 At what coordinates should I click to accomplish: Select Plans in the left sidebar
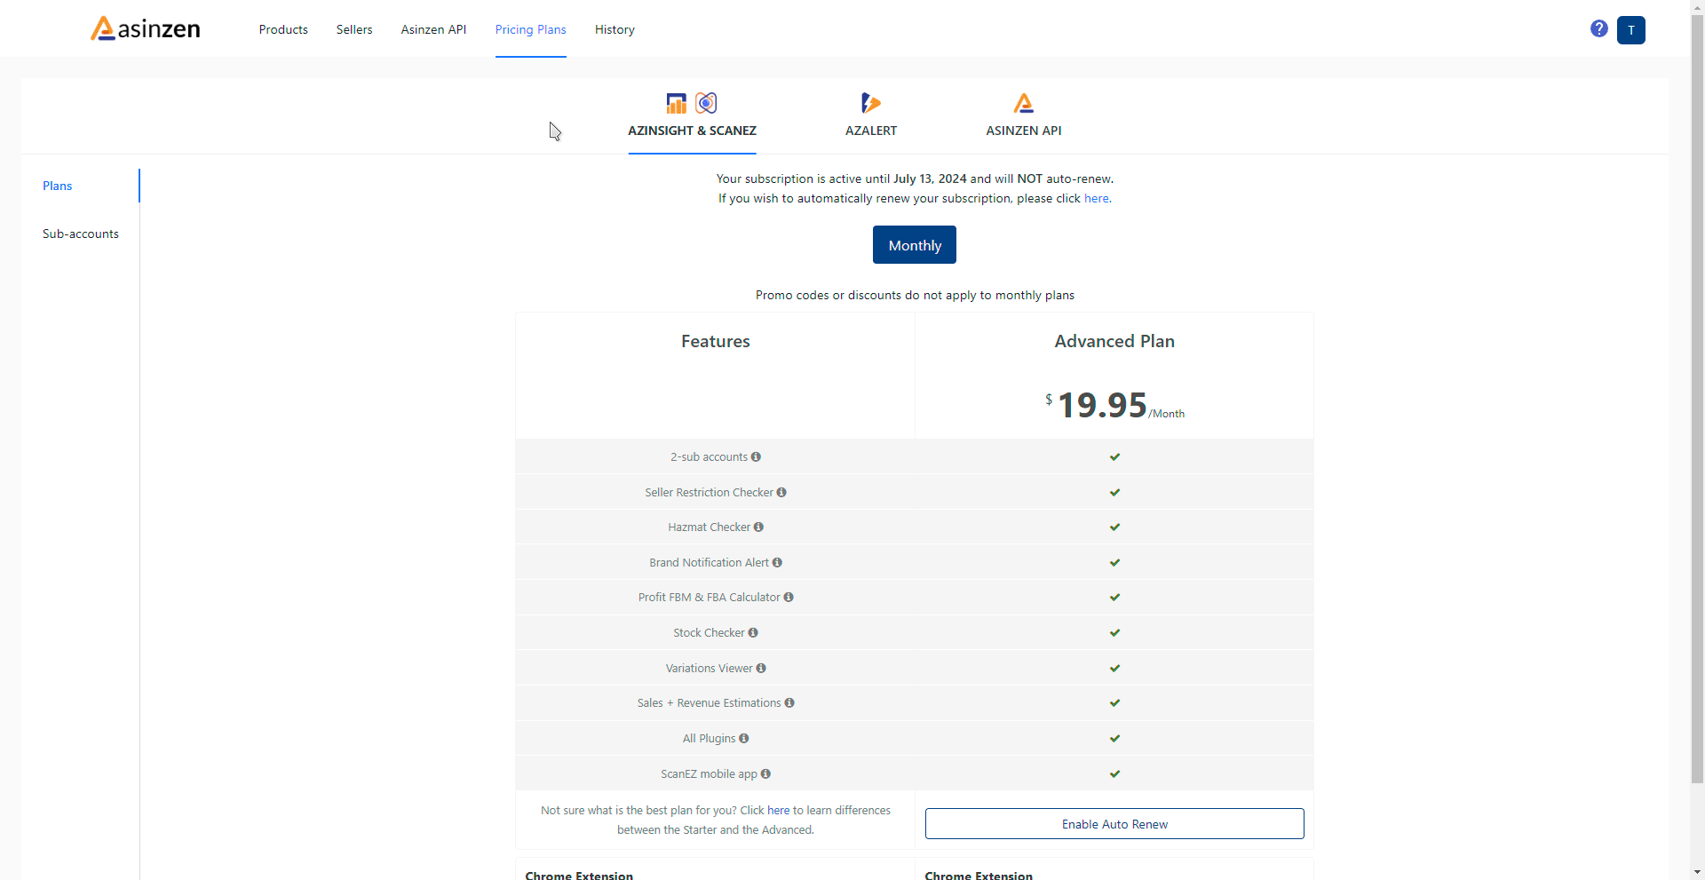coord(58,186)
